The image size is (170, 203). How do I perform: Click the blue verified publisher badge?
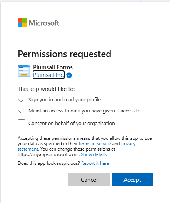[x=69, y=75]
